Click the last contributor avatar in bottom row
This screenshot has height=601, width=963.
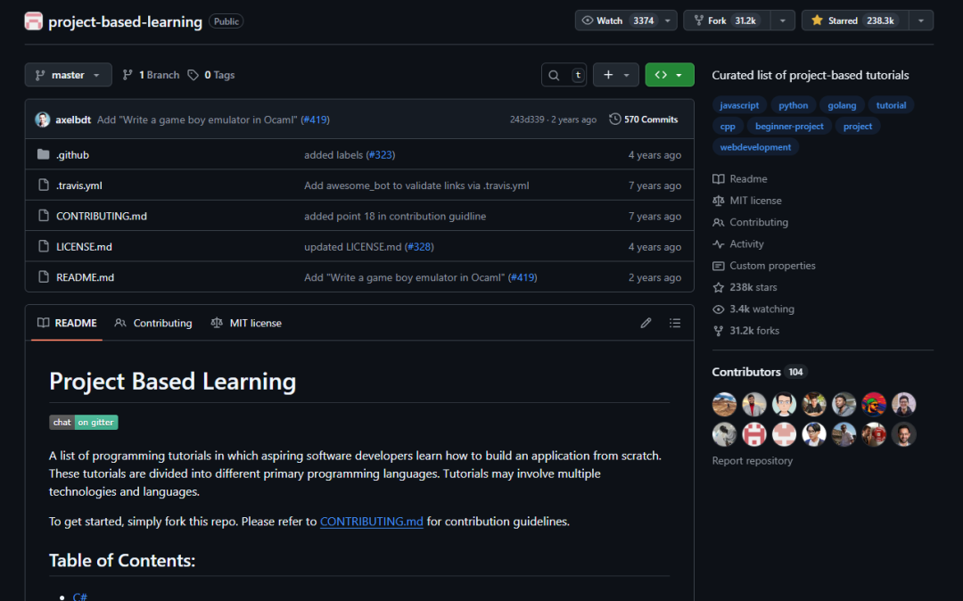[x=903, y=434]
